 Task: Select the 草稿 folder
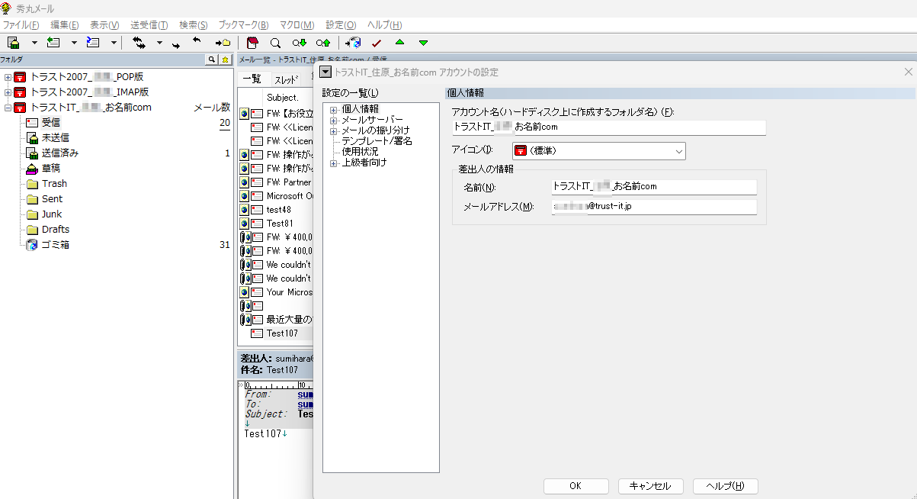(x=50, y=169)
